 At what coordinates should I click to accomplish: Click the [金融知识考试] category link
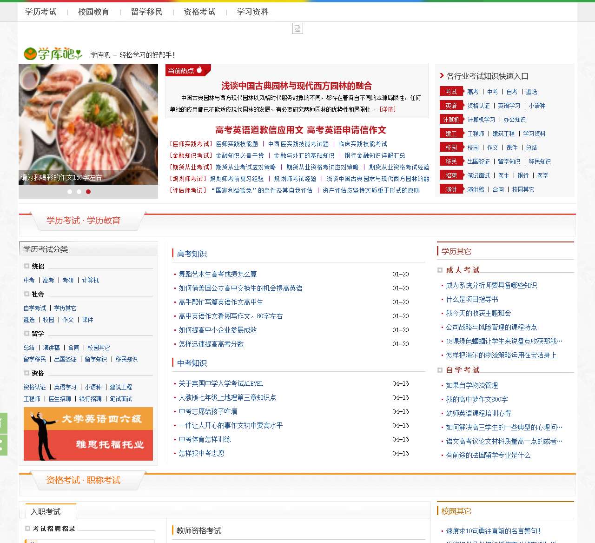pyautogui.click(x=191, y=155)
